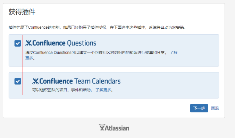Uncheck the Confluence Questions checkbox
Viewport: 235px width, 138px height.
tap(18, 44)
